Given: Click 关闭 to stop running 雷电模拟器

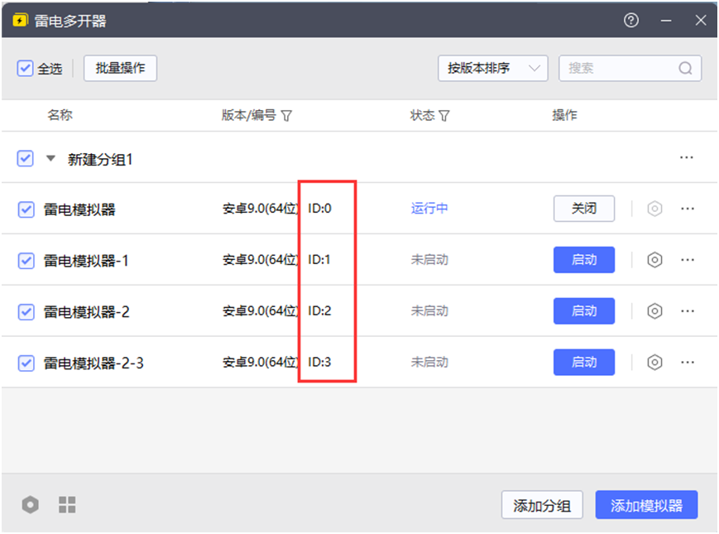Looking at the screenshot, I should coord(583,209).
